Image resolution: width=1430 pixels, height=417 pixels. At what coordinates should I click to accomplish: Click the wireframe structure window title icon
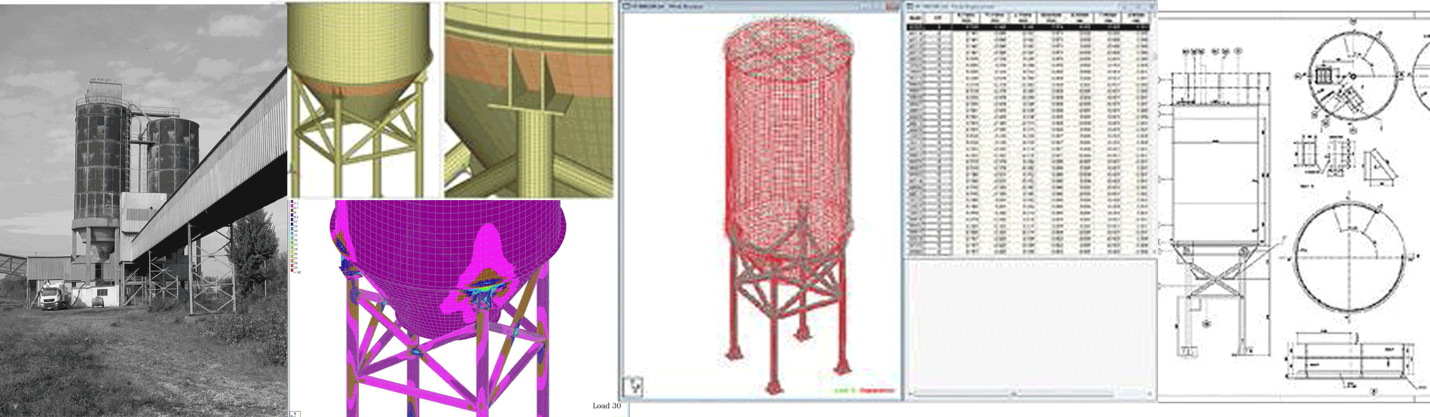(x=627, y=6)
